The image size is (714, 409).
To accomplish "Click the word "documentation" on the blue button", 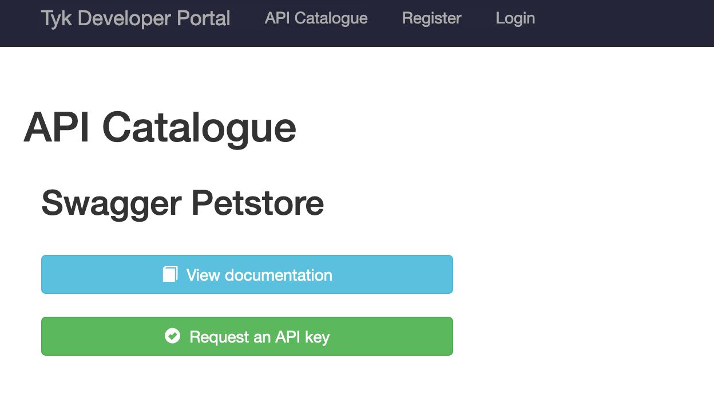I will click(x=279, y=275).
